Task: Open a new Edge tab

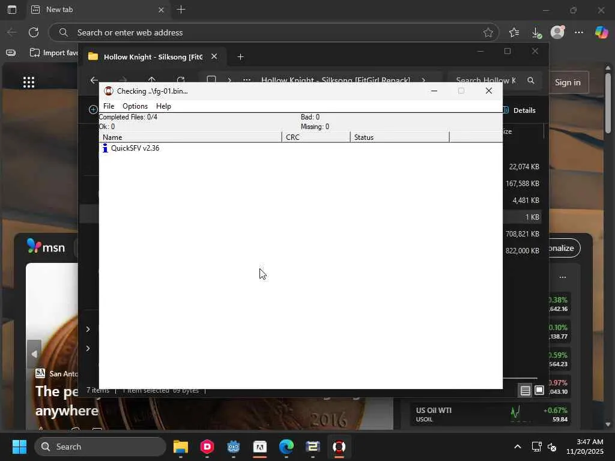Action: (181, 10)
